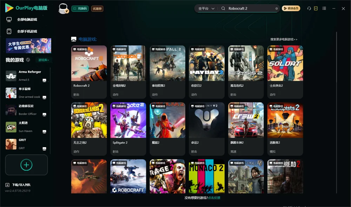This screenshot has height=207, width=351.
Task: Click the PC icon on the GRIT row
Action: pyautogui.click(x=44, y=149)
